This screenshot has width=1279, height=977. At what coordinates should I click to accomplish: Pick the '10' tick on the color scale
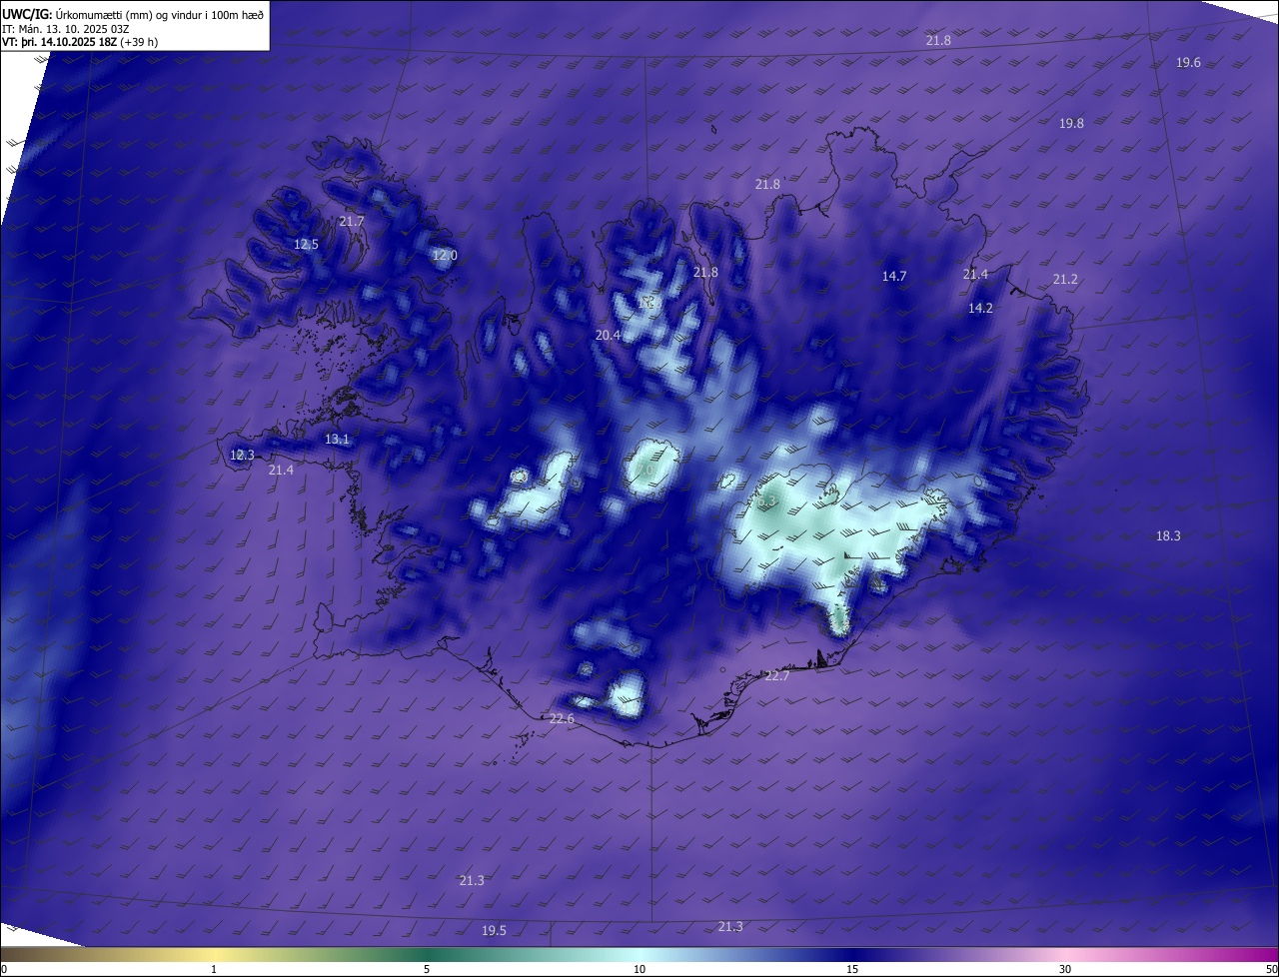click(639, 969)
